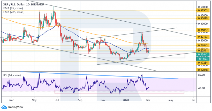Viewport: 212px width, 111px height.
Task: Click the 0.40000 price axis tick
Action: pyautogui.click(x=203, y=24)
